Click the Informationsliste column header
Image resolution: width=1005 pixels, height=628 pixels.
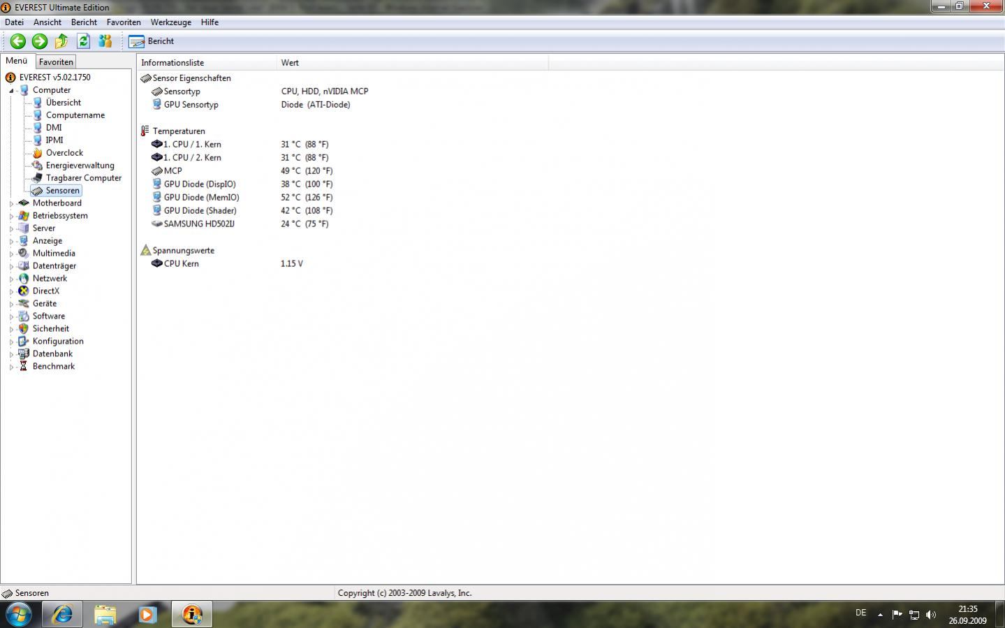(x=207, y=63)
